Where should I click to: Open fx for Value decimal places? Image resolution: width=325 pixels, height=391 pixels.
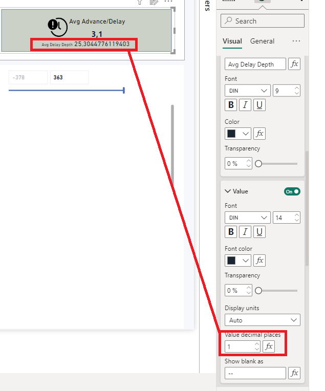click(269, 346)
